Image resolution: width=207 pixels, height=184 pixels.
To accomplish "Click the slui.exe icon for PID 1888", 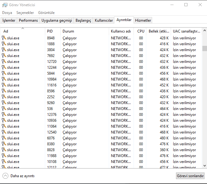I will click(x=4, y=44).
